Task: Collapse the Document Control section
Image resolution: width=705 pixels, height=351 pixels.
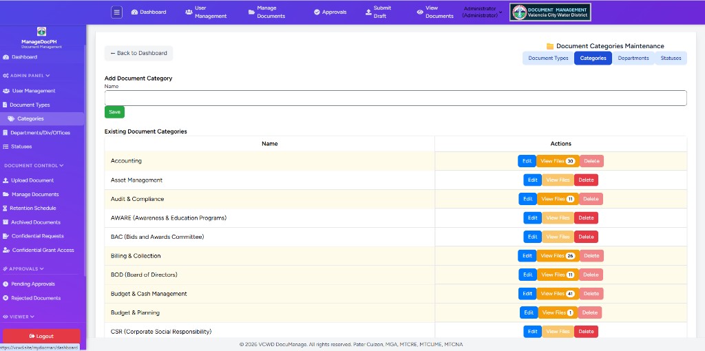Action: tap(34, 165)
